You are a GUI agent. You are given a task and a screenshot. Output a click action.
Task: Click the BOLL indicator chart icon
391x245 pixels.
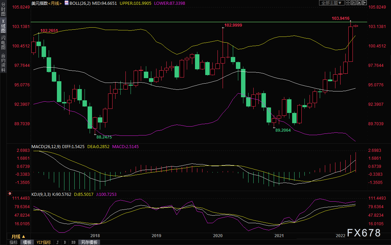click(x=66, y=3)
